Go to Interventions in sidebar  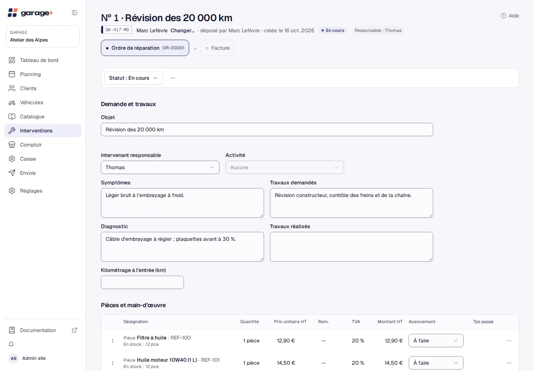coord(43,131)
